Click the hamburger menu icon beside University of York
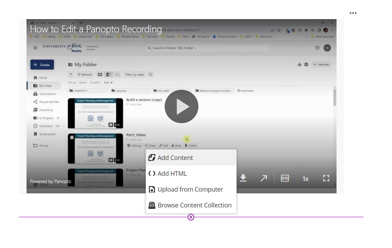 pyautogui.click(x=35, y=48)
